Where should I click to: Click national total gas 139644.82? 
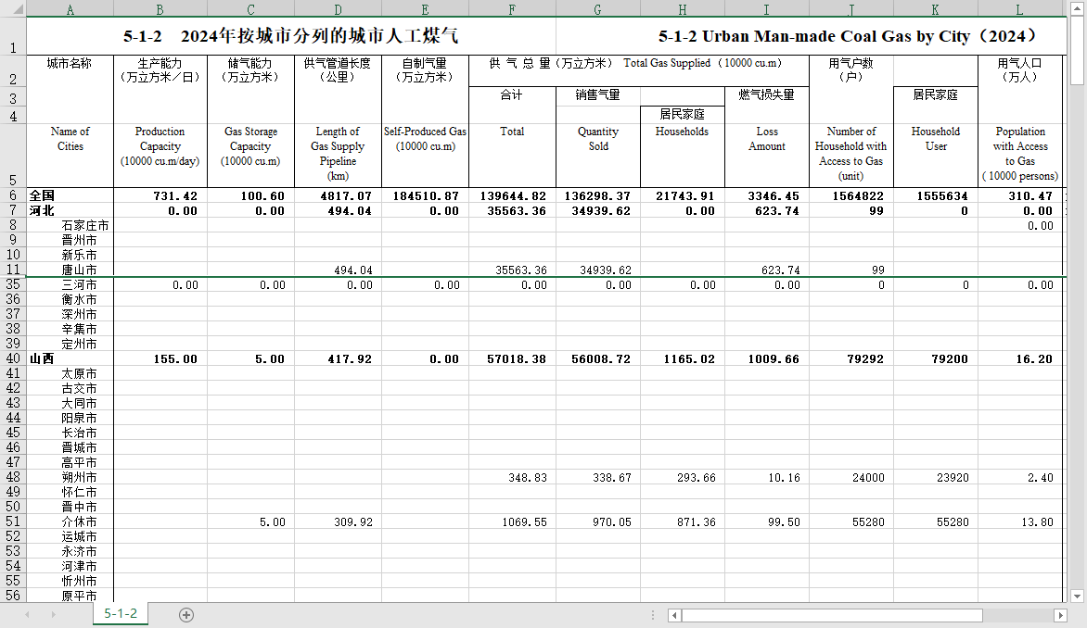pos(512,196)
